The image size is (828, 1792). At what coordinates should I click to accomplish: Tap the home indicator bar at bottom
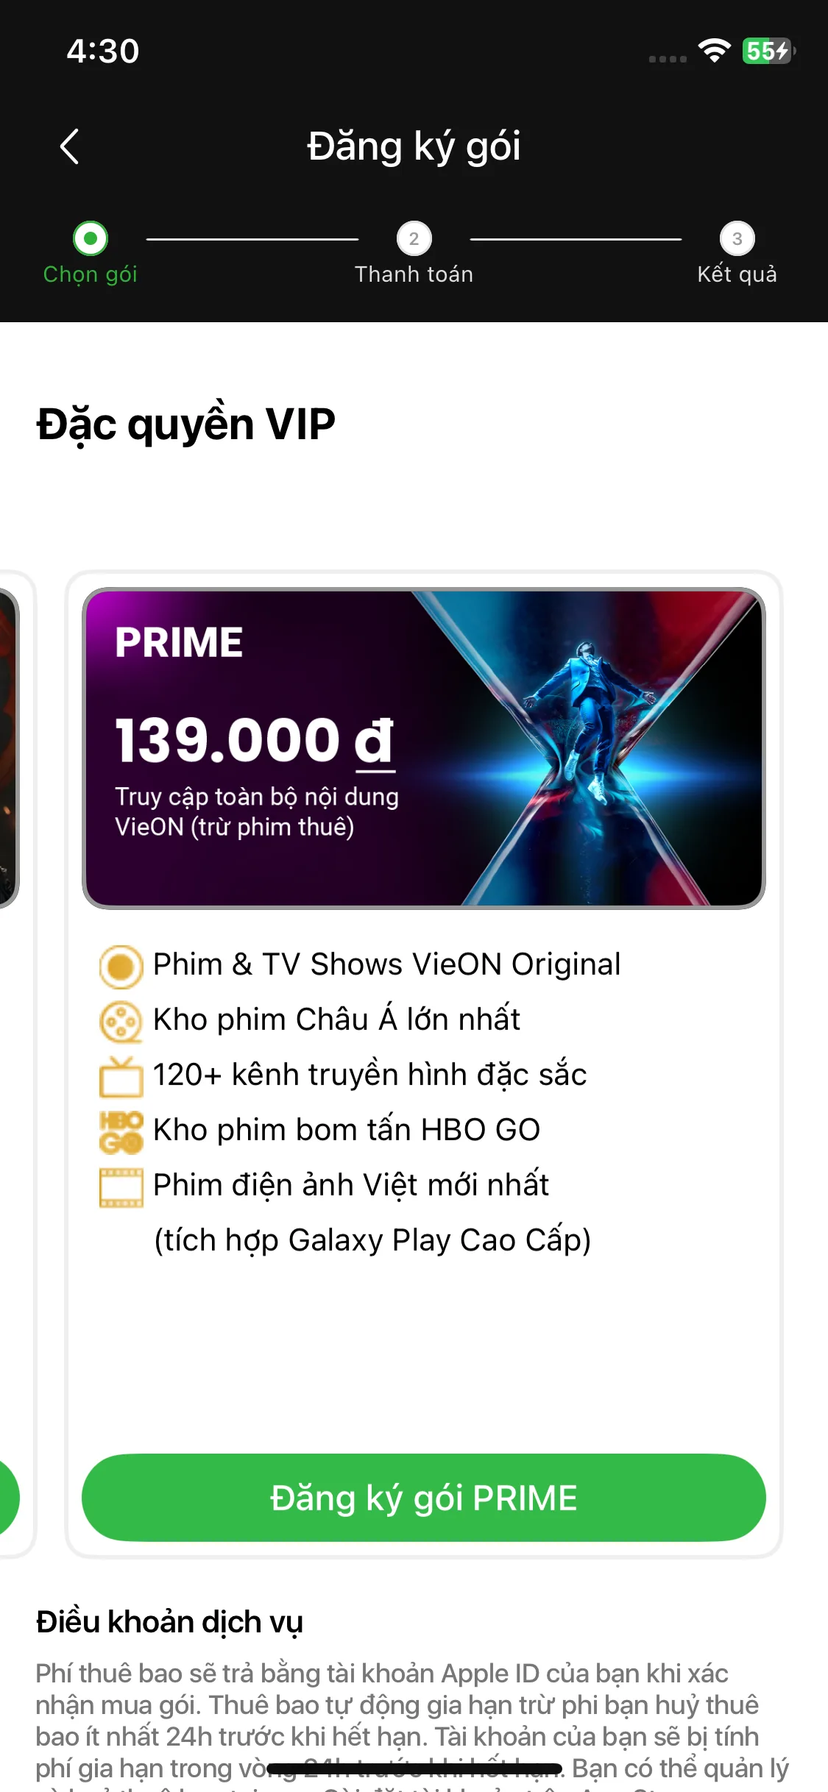(414, 1768)
